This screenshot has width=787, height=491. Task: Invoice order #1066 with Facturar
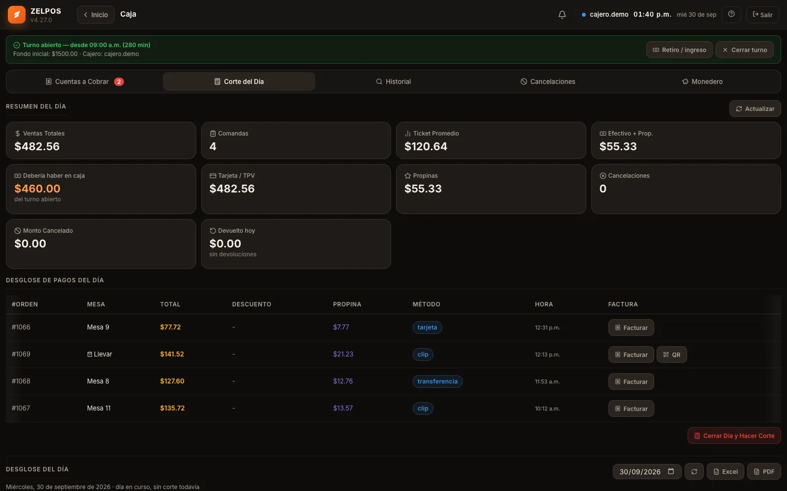[x=631, y=327]
